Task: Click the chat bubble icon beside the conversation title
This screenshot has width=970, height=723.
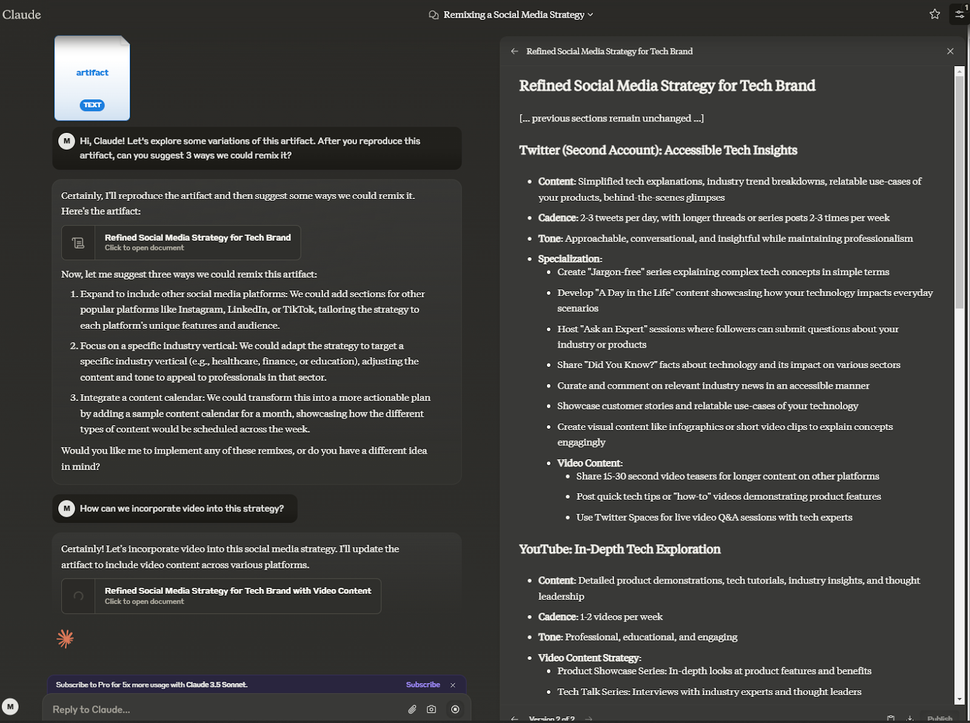Action: 433,15
